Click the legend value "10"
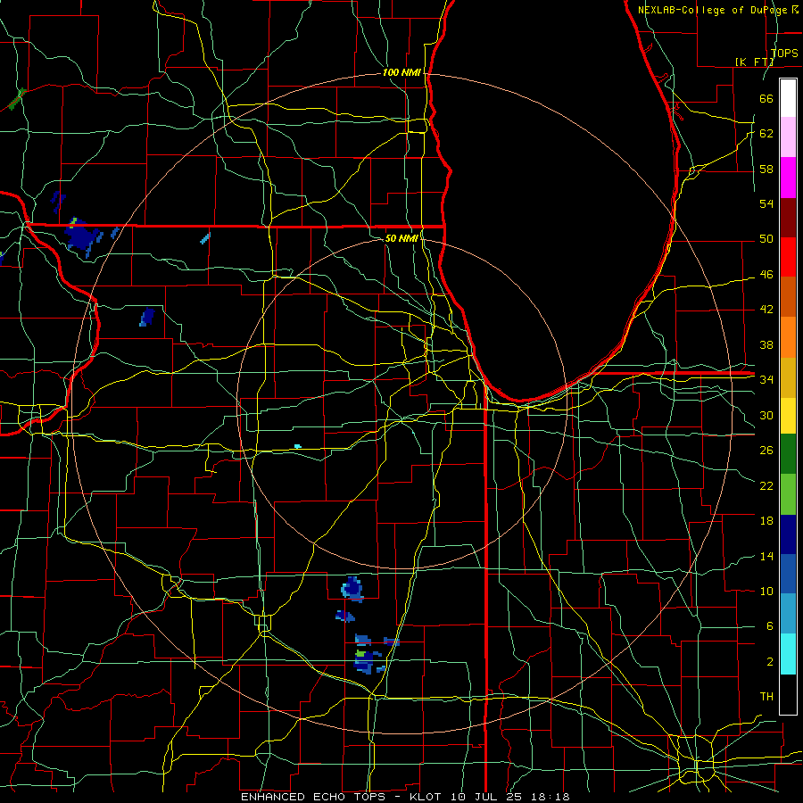The width and height of the screenshot is (803, 803). tap(766, 591)
